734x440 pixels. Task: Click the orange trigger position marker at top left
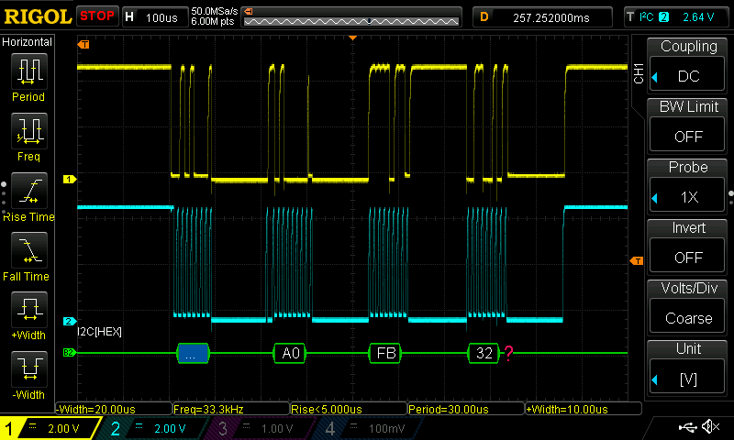[x=83, y=44]
